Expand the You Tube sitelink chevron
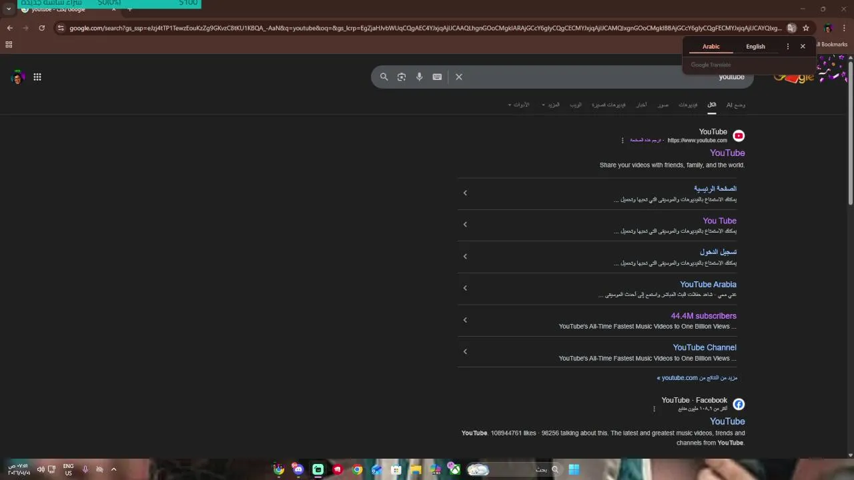 (x=465, y=225)
